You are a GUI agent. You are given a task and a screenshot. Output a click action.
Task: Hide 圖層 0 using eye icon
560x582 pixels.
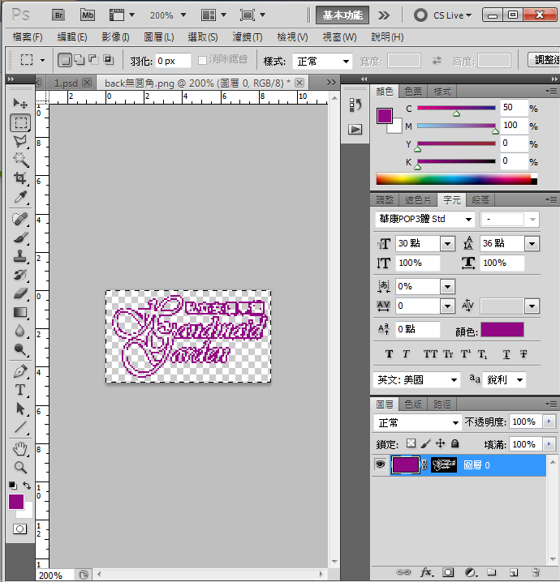pyautogui.click(x=379, y=464)
